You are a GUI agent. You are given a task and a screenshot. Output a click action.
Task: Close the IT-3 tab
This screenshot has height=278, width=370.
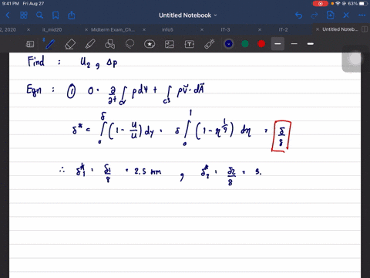[x=202, y=29]
